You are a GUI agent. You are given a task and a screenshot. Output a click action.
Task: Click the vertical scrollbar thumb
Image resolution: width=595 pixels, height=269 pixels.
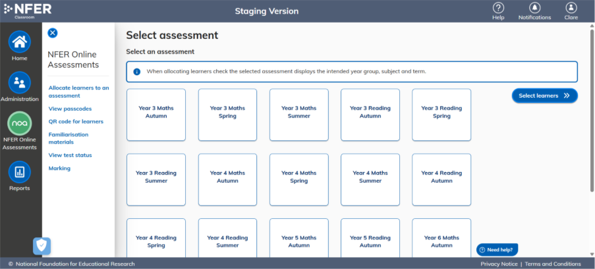coord(592,110)
